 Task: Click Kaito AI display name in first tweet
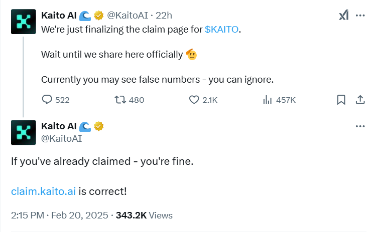(59, 16)
